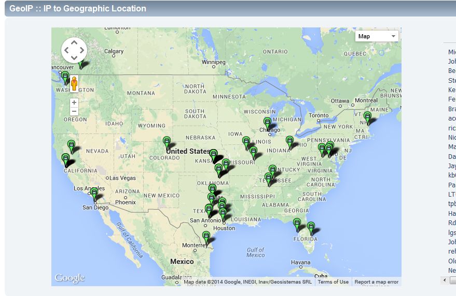Click the Report a map error link

click(376, 282)
